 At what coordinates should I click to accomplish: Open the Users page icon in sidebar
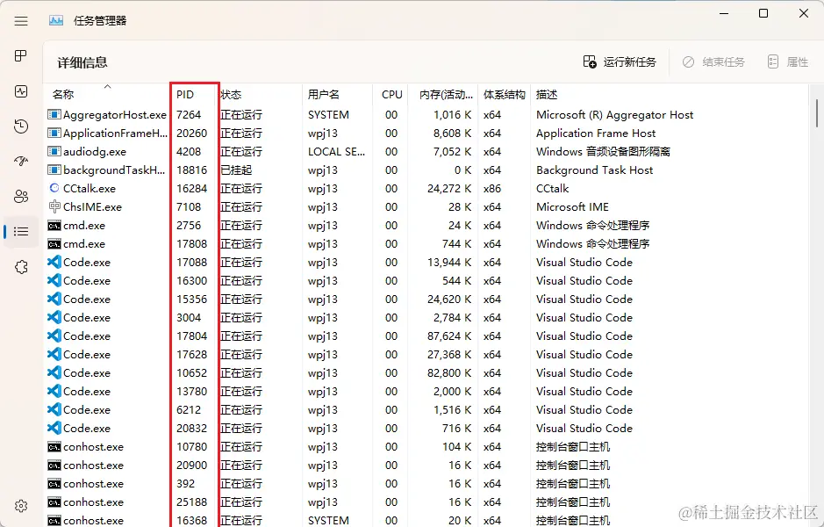pyautogui.click(x=21, y=196)
